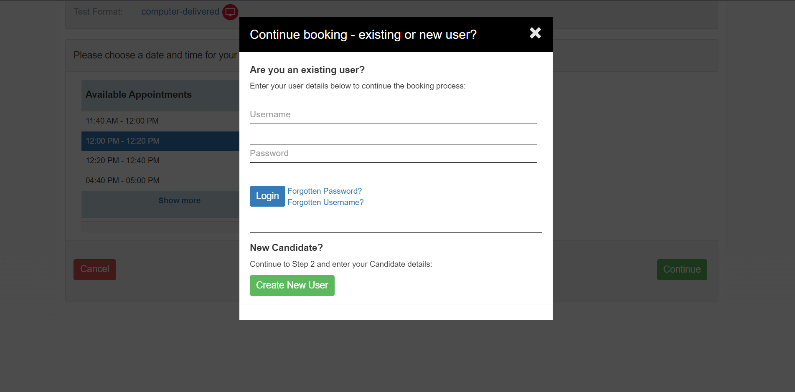Click the New Candidate heading
This screenshot has width=795, height=392.
(x=286, y=247)
